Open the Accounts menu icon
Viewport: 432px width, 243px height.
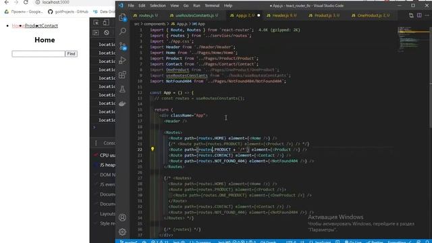point(122,217)
